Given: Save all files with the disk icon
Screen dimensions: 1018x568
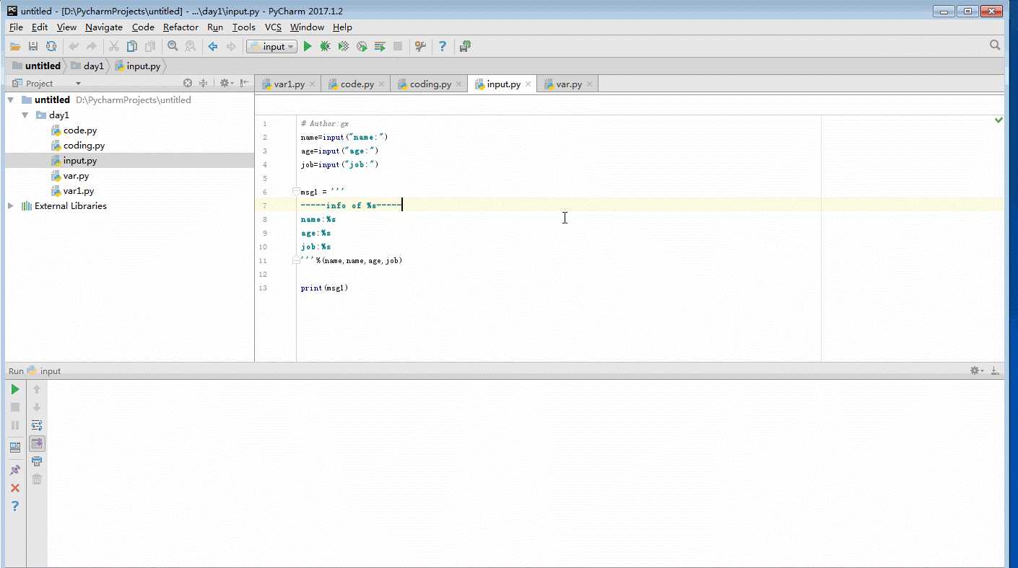Looking at the screenshot, I should point(32,46).
